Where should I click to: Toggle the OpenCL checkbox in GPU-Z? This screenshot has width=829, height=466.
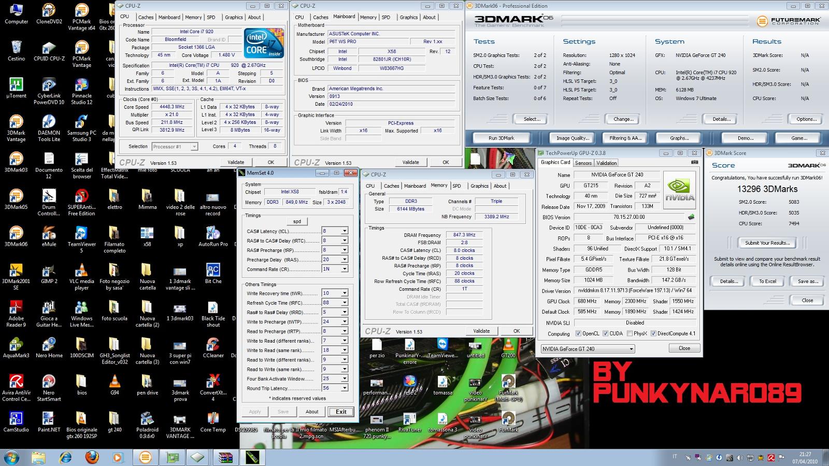pos(578,334)
